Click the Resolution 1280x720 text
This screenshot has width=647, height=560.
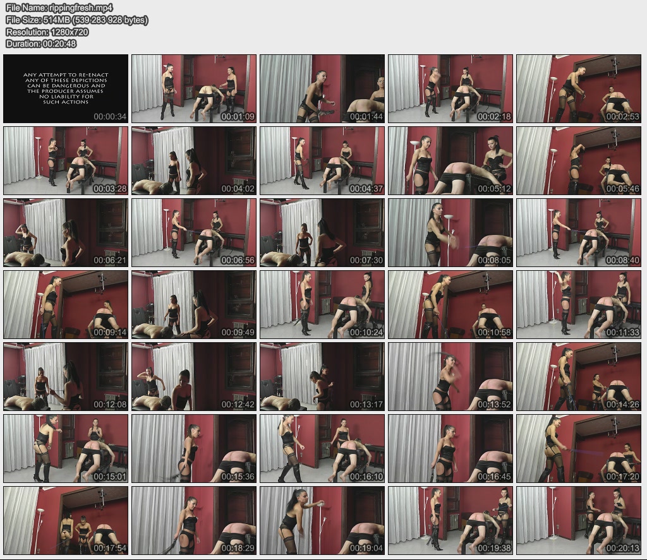click(x=47, y=32)
